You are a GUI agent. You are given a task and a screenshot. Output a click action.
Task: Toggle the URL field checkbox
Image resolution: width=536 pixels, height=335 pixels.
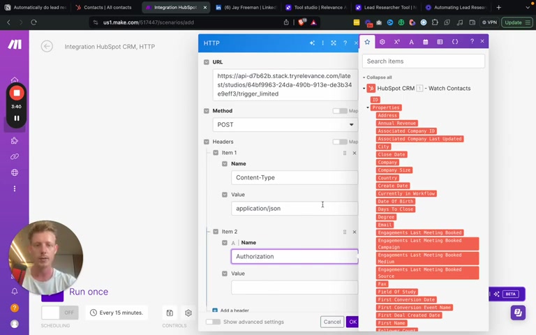(206, 62)
